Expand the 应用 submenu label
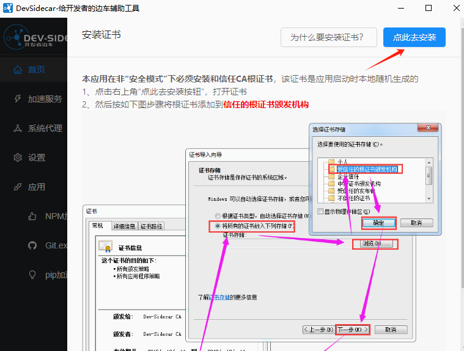Viewport: 464px width, 351px height. (37, 187)
